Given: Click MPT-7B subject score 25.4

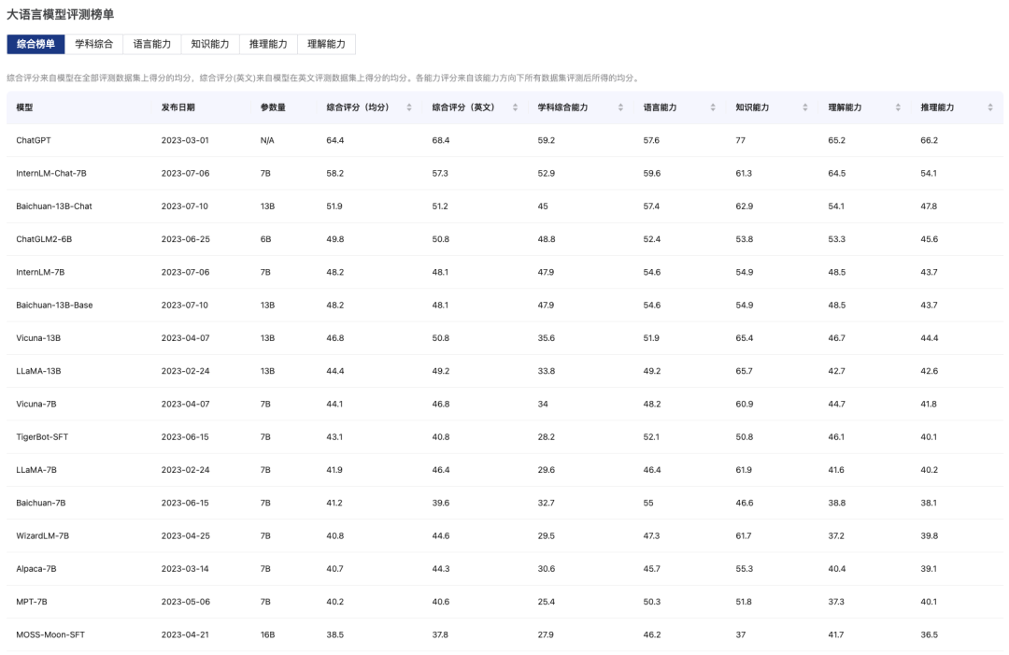Looking at the screenshot, I should tap(547, 602).
